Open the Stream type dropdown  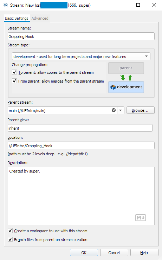click(x=81, y=56)
